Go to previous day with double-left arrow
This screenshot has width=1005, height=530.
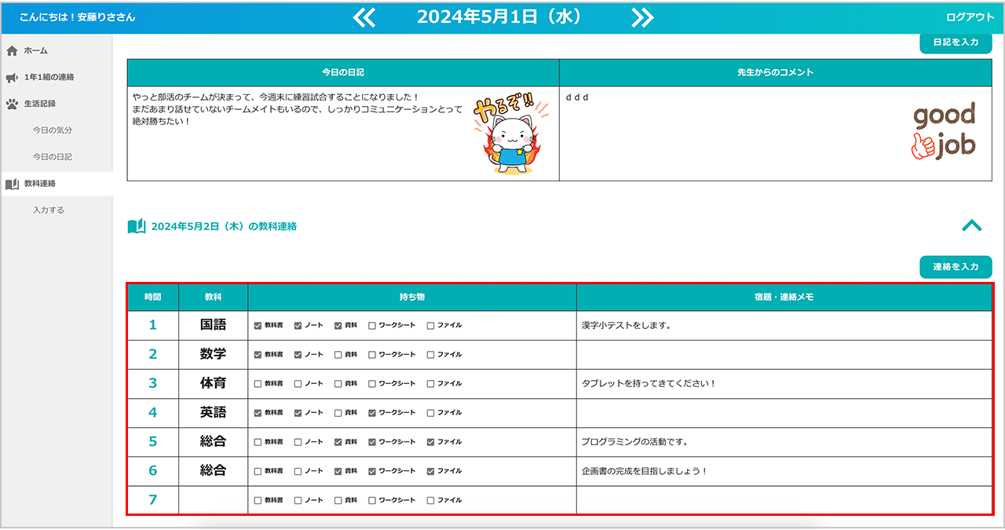pyautogui.click(x=364, y=17)
